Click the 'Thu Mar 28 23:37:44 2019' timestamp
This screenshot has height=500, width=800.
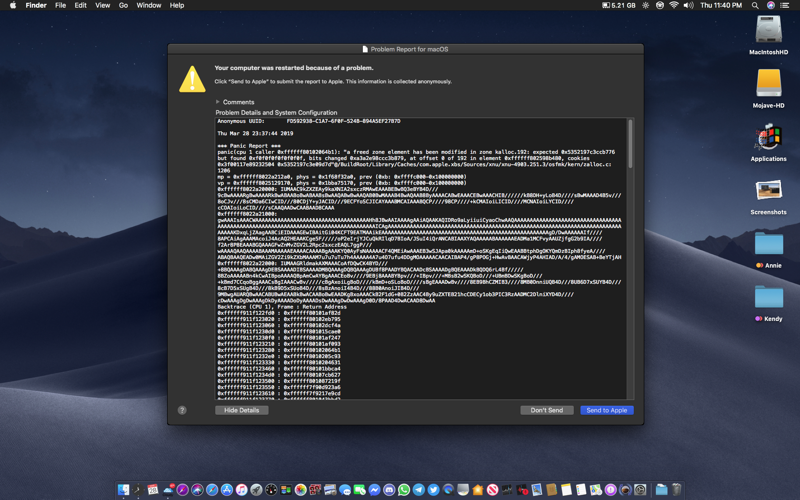(255, 133)
